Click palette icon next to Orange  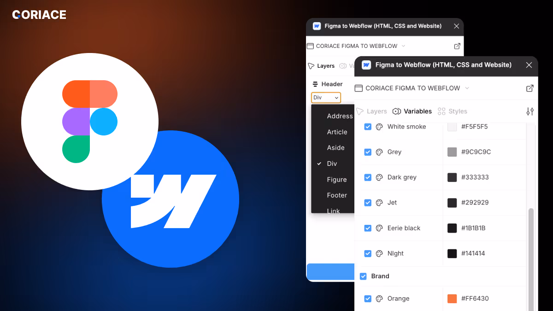[x=379, y=299]
